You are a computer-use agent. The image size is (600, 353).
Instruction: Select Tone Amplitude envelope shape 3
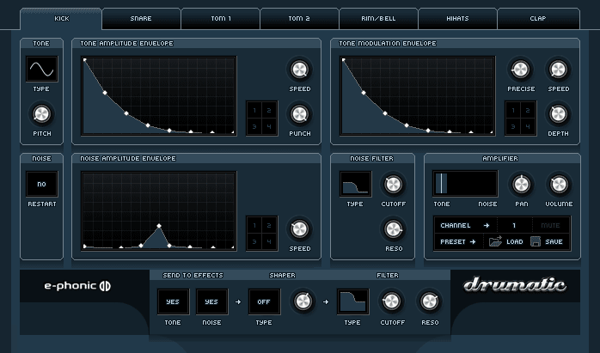[x=254, y=126]
